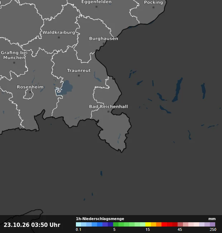
Task: Click the 23.10.26 03:50 Uhr timestamp
Action: coord(32,225)
